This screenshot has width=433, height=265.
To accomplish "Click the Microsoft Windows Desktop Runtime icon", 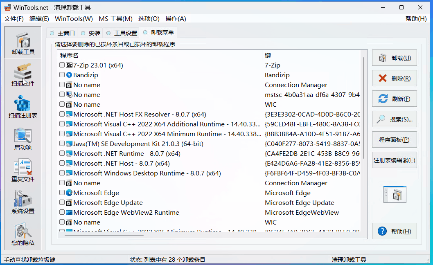I will (x=69, y=173).
